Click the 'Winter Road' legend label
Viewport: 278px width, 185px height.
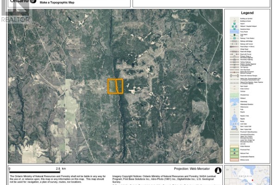pyautogui.click(x=244, y=49)
